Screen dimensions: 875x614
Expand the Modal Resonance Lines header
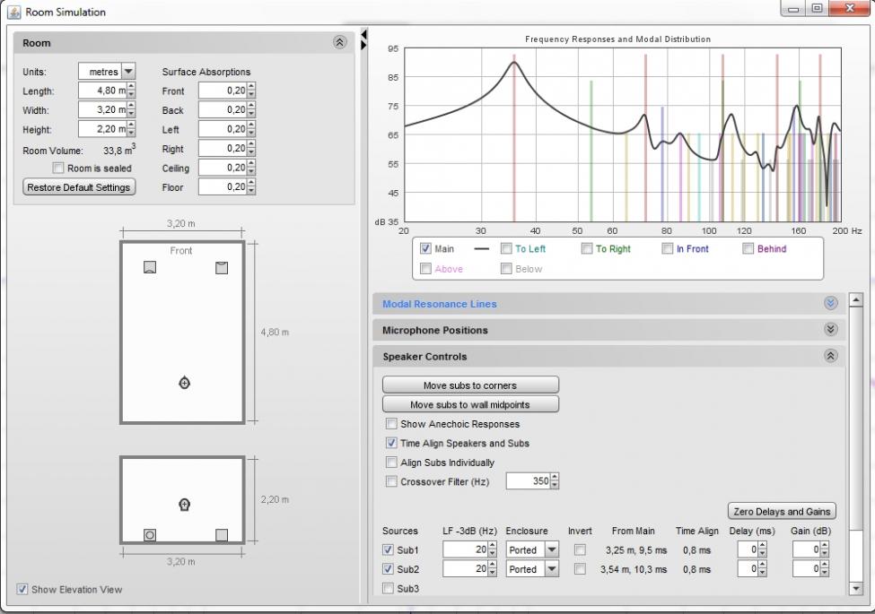click(x=829, y=304)
